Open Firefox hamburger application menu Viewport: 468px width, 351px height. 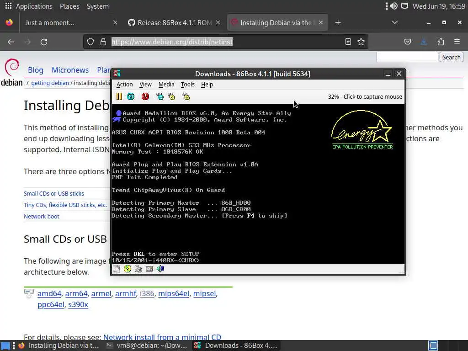click(x=457, y=42)
